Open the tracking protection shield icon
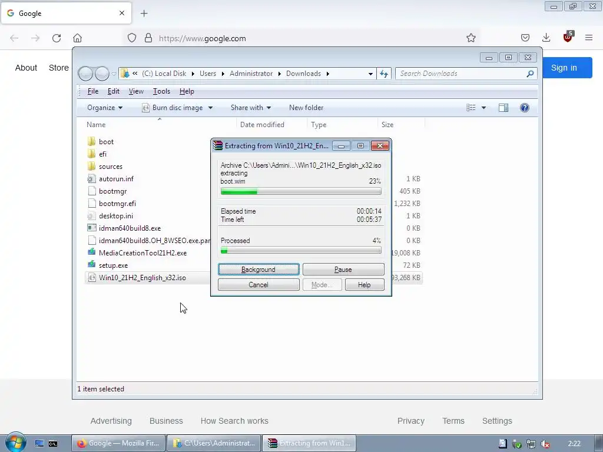603x452 pixels. click(x=132, y=38)
